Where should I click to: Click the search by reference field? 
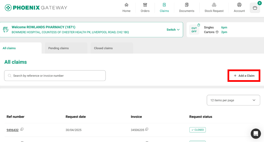point(55,76)
